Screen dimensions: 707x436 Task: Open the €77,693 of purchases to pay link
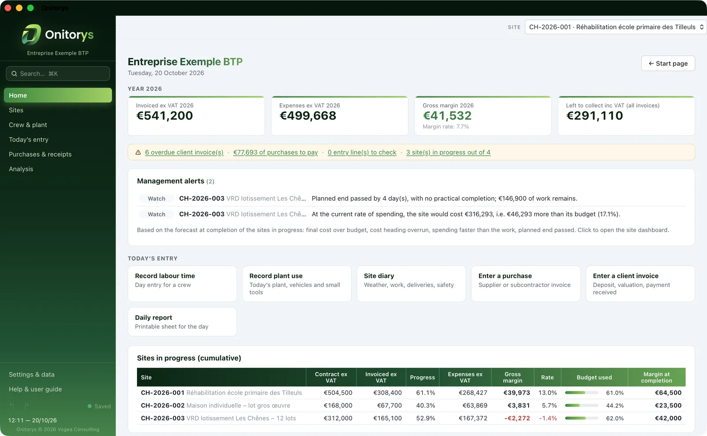pos(275,152)
